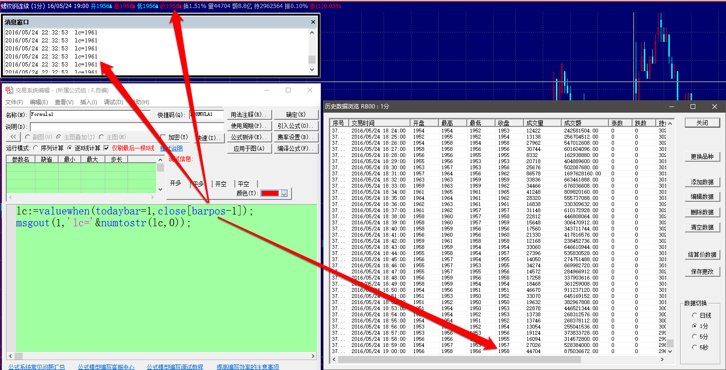
Task: Close the message window (消息窗口)
Action: coord(313,22)
